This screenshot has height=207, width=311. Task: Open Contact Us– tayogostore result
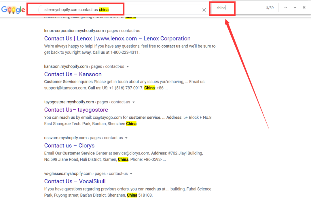pyautogui.click(x=76, y=110)
